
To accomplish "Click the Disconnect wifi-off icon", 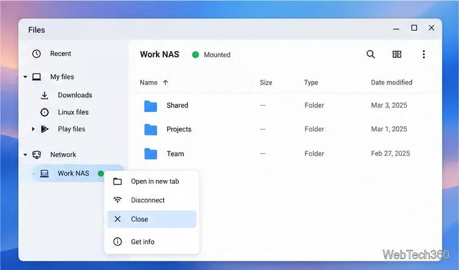I will pos(117,200).
